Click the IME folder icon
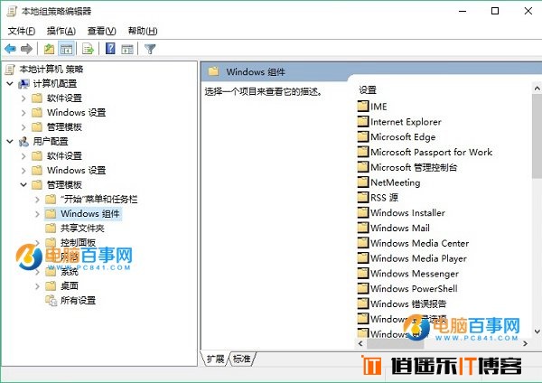Screen dimensions: 542x383 click(x=362, y=106)
